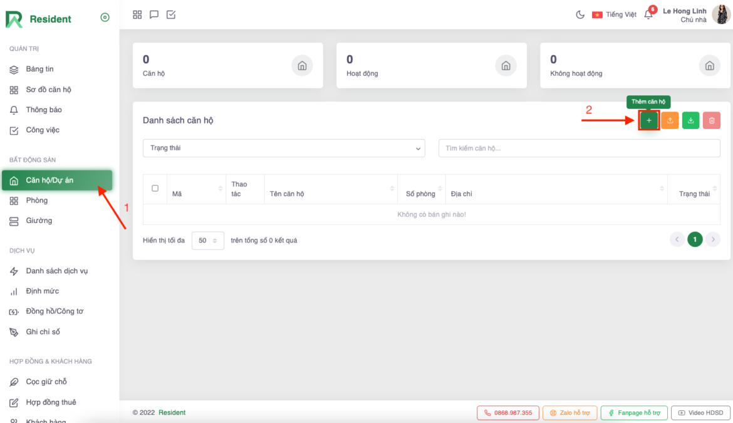Click the red trash delete button
Image resolution: width=733 pixels, height=423 pixels.
pyautogui.click(x=711, y=120)
